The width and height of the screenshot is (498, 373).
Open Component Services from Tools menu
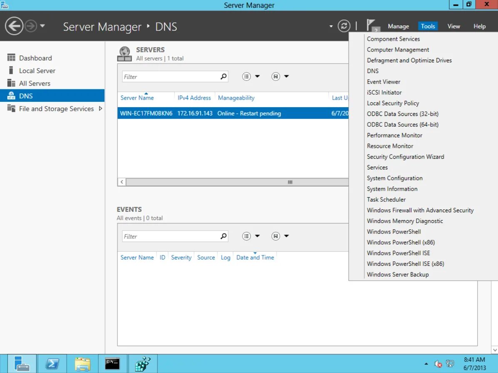click(x=393, y=39)
